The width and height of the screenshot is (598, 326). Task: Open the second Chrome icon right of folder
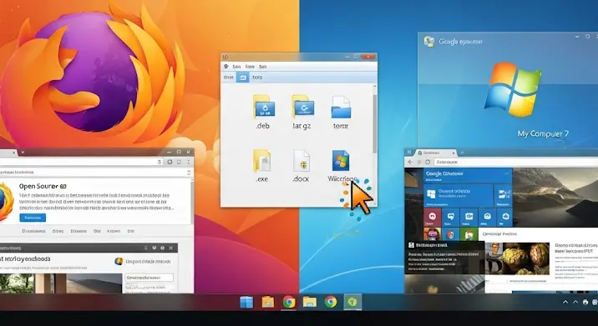coord(331,302)
